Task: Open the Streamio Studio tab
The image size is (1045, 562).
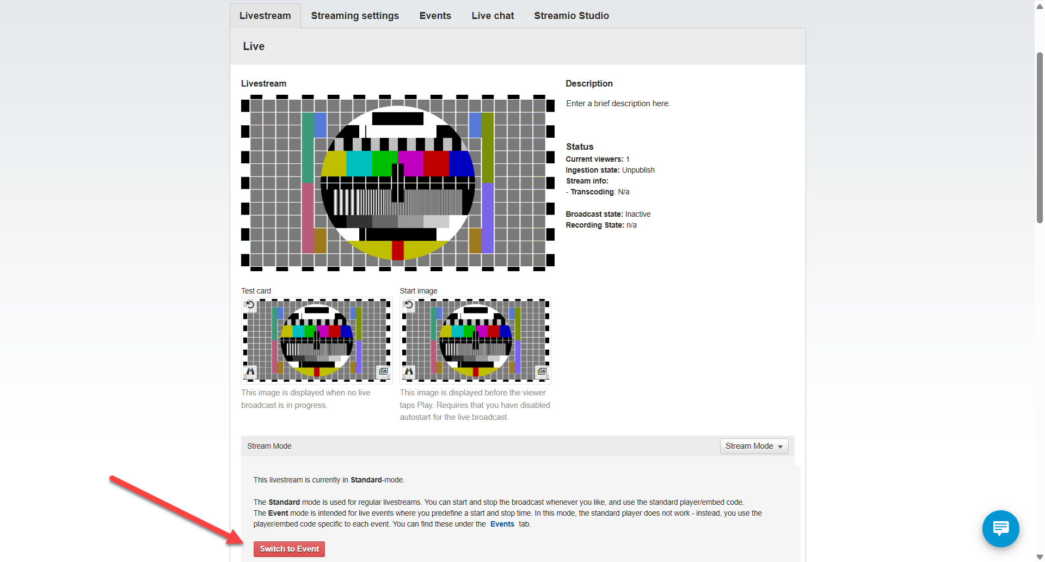Action: coord(571,16)
